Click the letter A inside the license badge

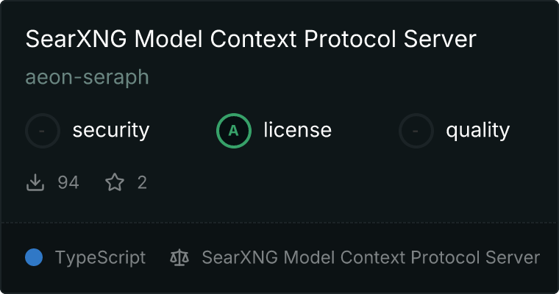pyautogui.click(x=234, y=131)
